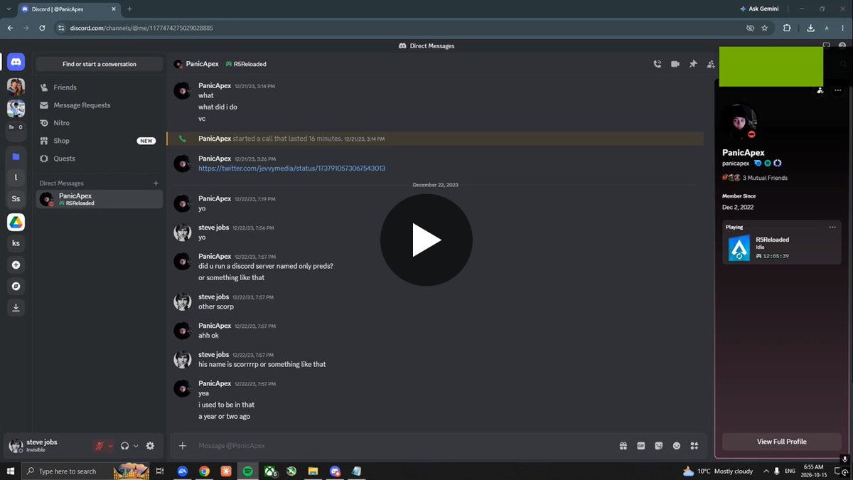
Task: Click R5Reloaded activity card title
Action: (x=773, y=240)
